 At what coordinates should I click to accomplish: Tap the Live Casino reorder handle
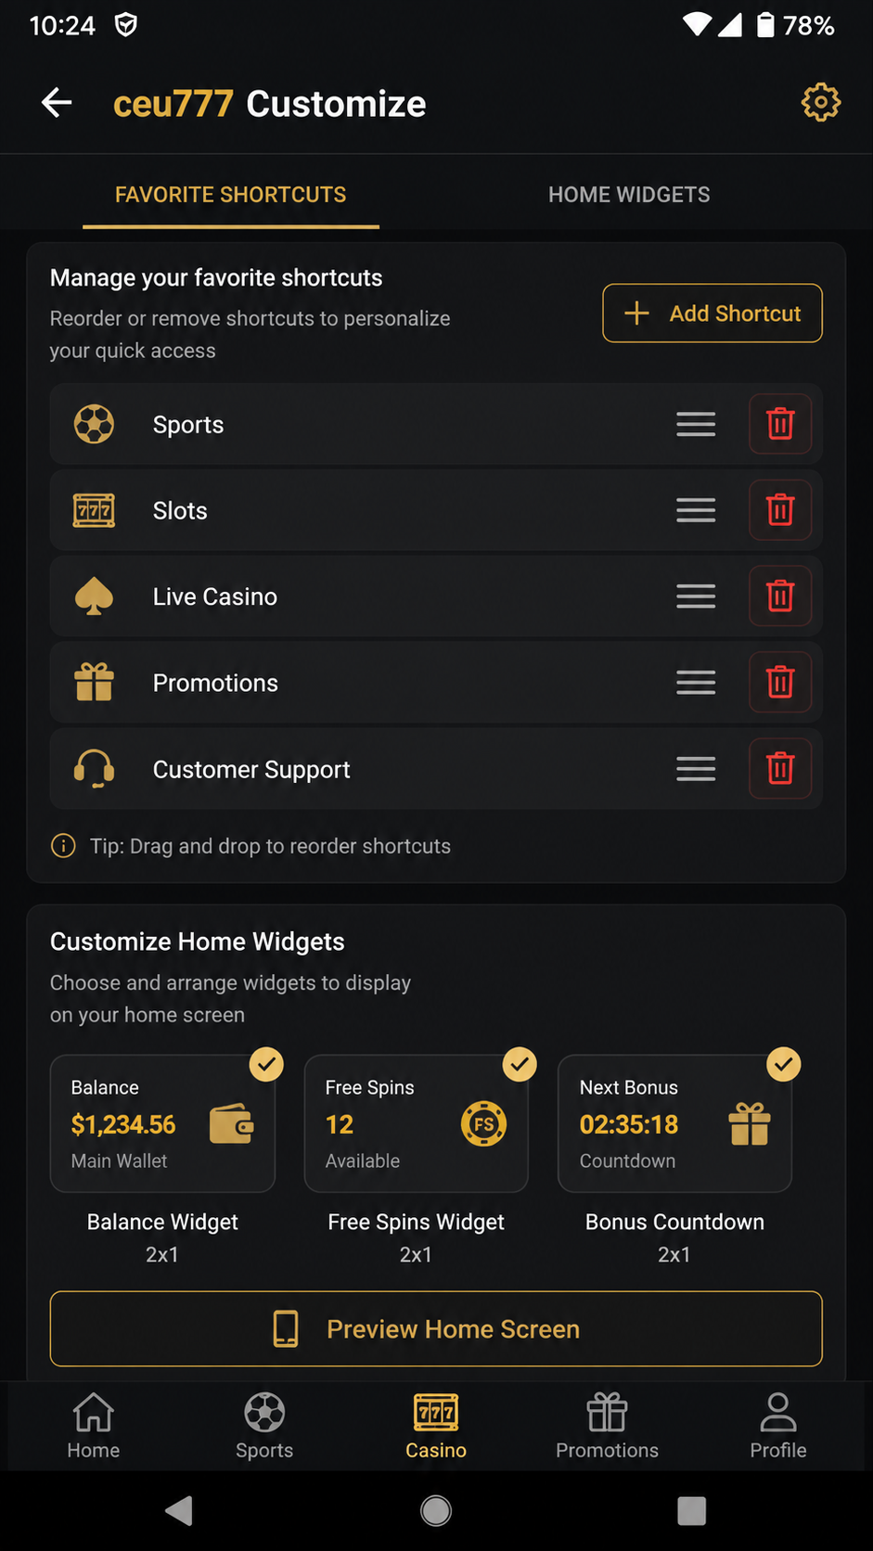point(696,596)
